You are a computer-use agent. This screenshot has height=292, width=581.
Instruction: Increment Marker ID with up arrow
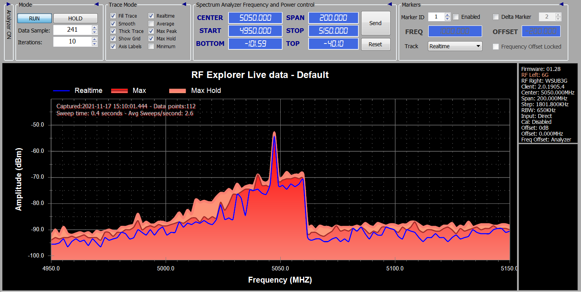[x=447, y=15]
